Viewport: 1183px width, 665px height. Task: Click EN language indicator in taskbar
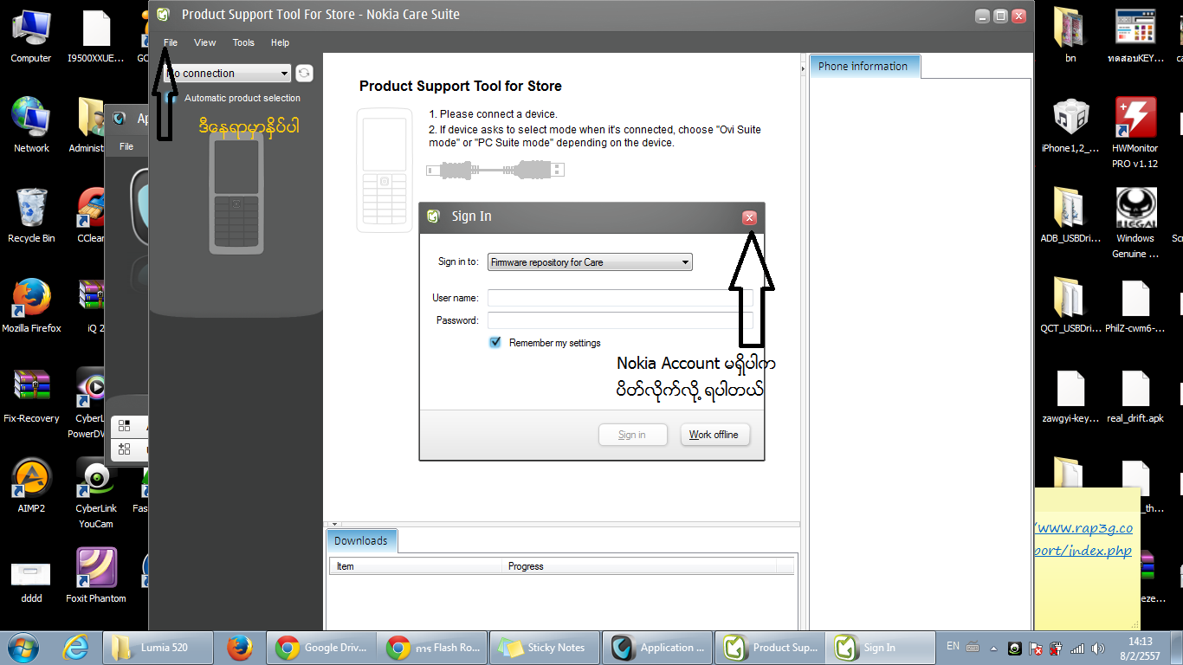[953, 646]
